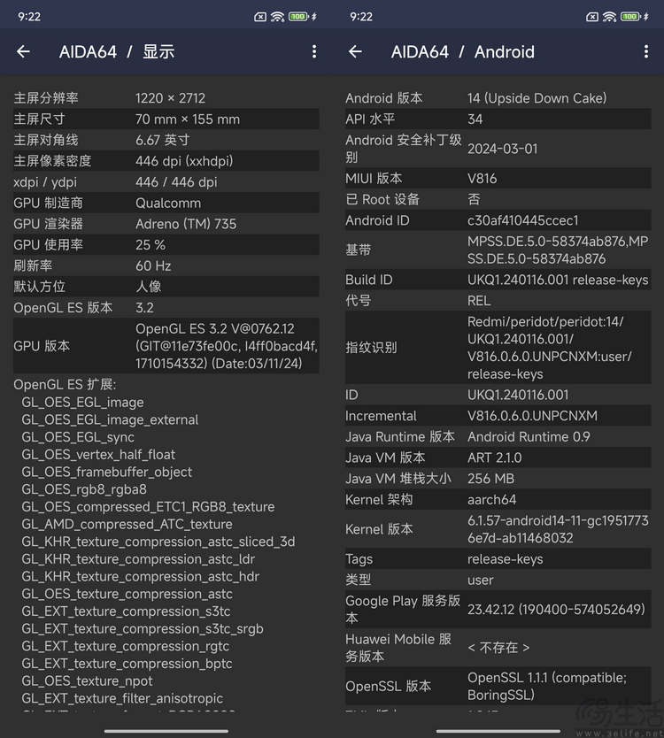Open overflow menu on Android screen
The width and height of the screenshot is (664, 738).
646,52
